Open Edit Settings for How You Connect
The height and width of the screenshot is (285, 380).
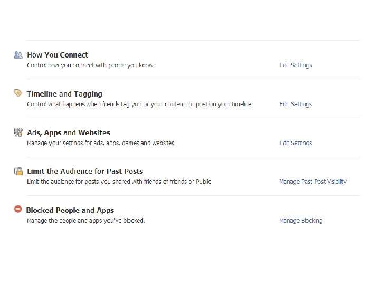pyautogui.click(x=296, y=65)
